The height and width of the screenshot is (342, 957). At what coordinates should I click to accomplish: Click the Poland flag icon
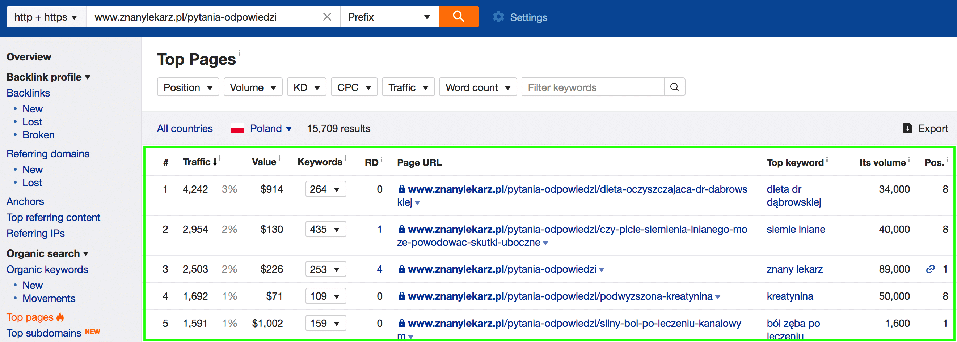(238, 128)
